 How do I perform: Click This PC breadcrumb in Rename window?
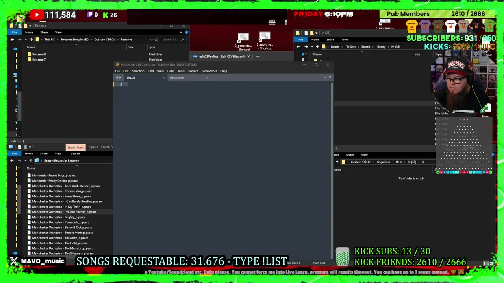click(50, 39)
